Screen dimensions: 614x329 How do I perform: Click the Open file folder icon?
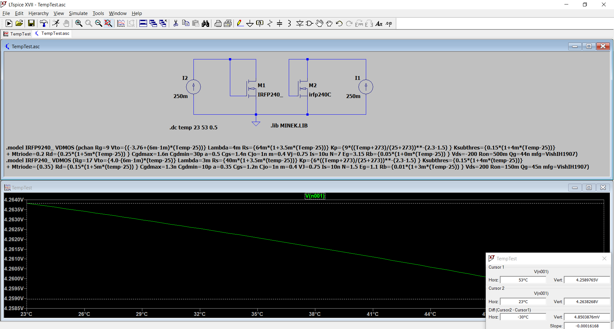pos(19,23)
